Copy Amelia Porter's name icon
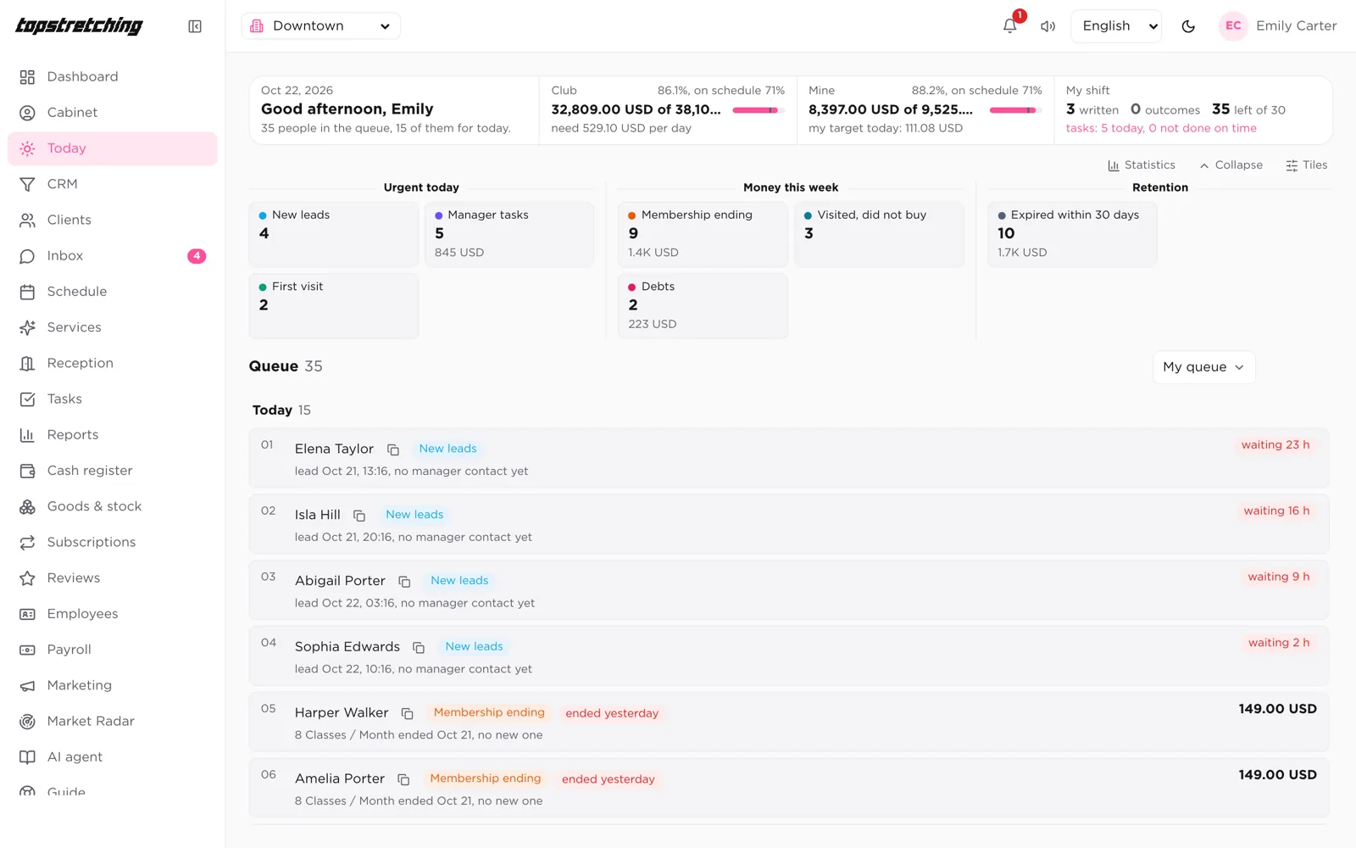This screenshot has width=1356, height=848. tap(403, 779)
